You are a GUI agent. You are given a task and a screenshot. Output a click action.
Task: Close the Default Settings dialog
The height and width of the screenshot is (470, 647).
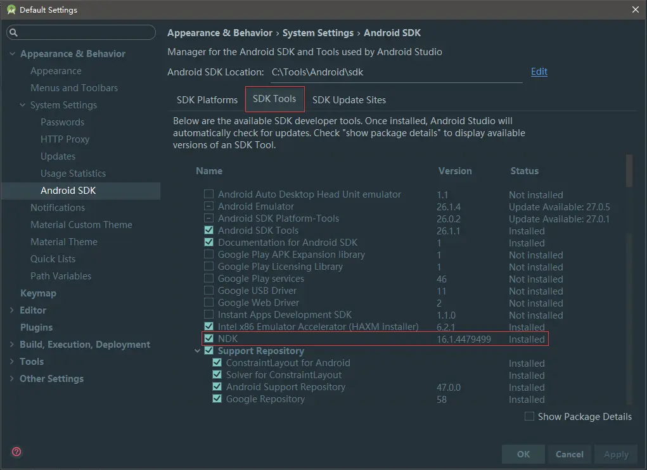point(636,10)
